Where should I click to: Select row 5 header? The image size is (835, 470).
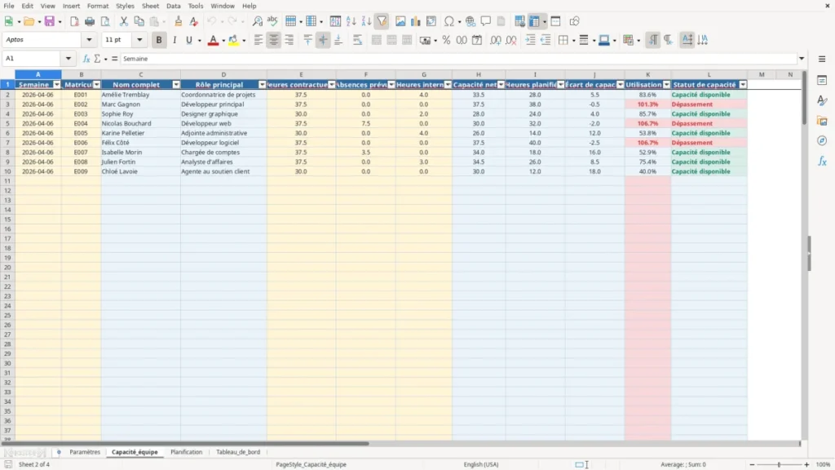coord(7,123)
